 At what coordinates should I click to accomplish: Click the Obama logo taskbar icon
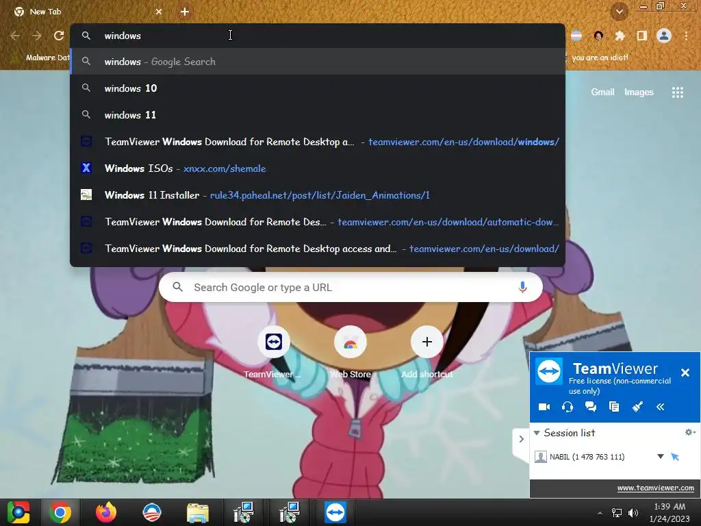pos(152,512)
